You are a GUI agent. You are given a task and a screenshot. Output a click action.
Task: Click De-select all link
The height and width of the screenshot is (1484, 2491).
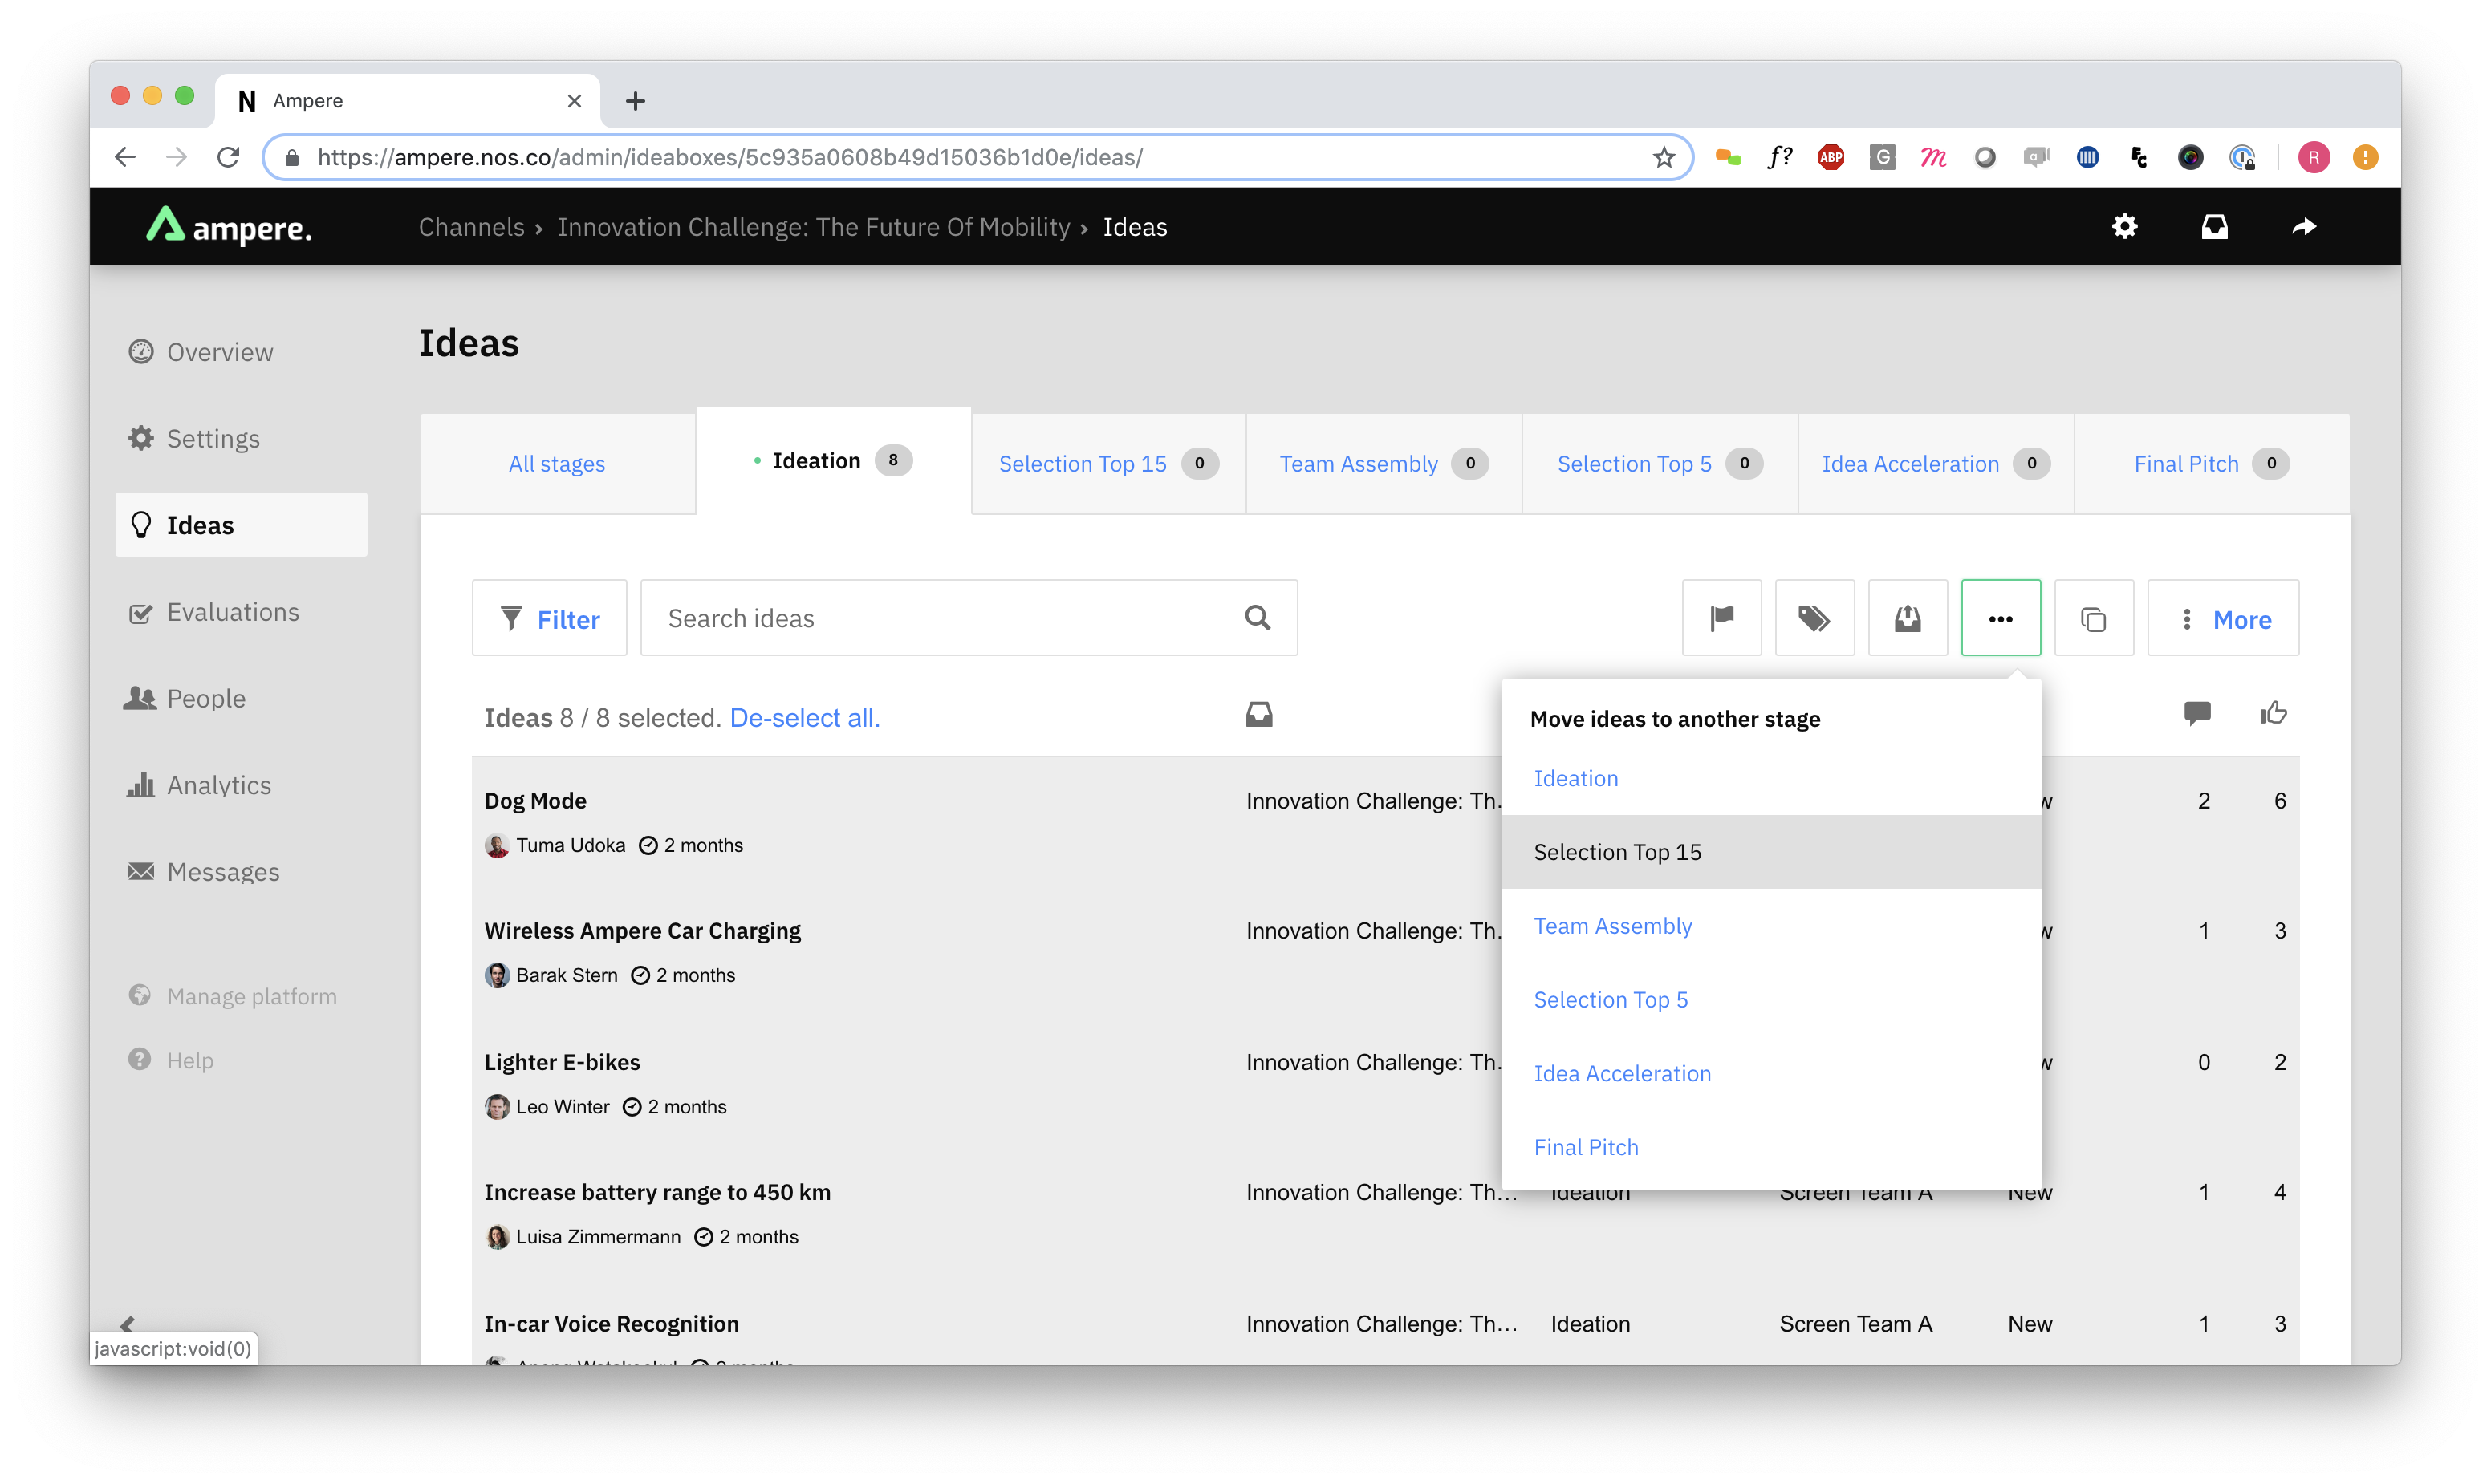pyautogui.click(x=806, y=718)
